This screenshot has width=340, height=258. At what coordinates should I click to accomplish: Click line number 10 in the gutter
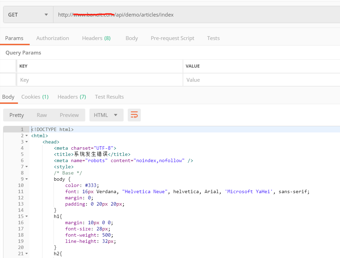(21, 186)
